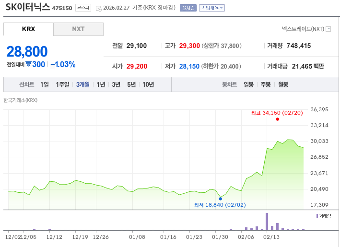Click the stock code 475150
The width and height of the screenshot is (340, 247).
tap(62, 8)
